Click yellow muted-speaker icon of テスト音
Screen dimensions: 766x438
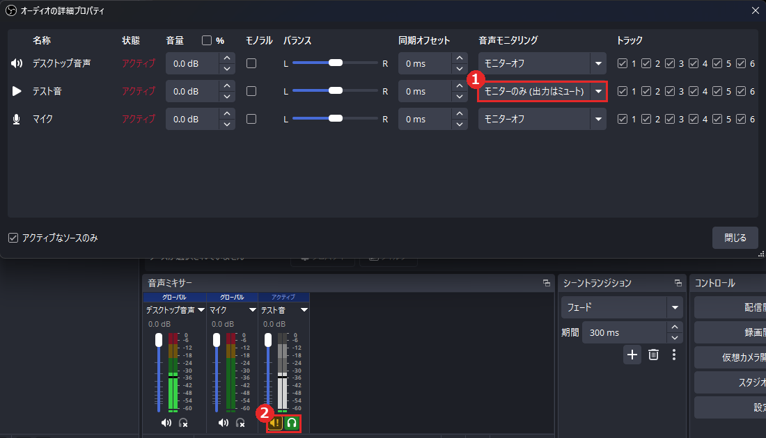pos(276,423)
